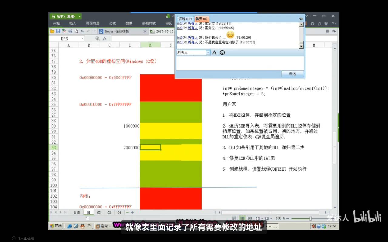Open the QQ penguin quick launch icon
Screen dimensions: 388x242
(82, 226)
